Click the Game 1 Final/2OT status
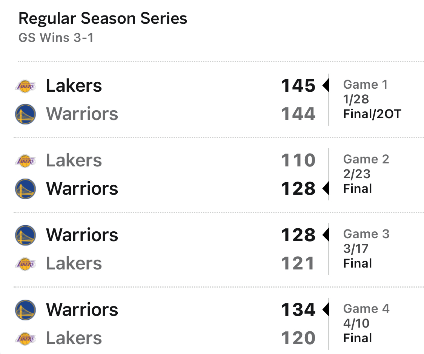The image size is (424, 354). point(372,114)
